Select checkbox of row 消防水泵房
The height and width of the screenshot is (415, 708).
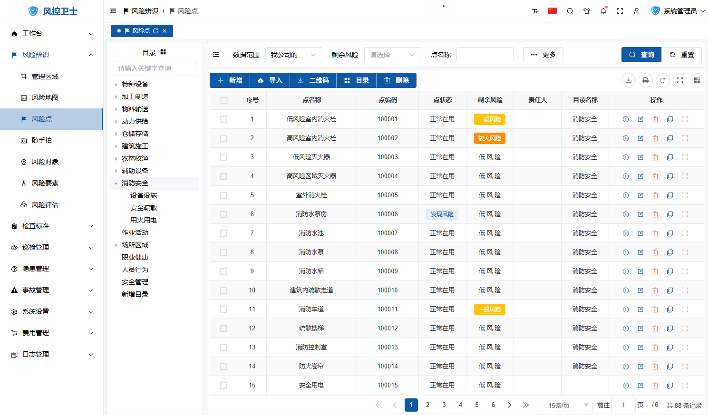(x=223, y=214)
